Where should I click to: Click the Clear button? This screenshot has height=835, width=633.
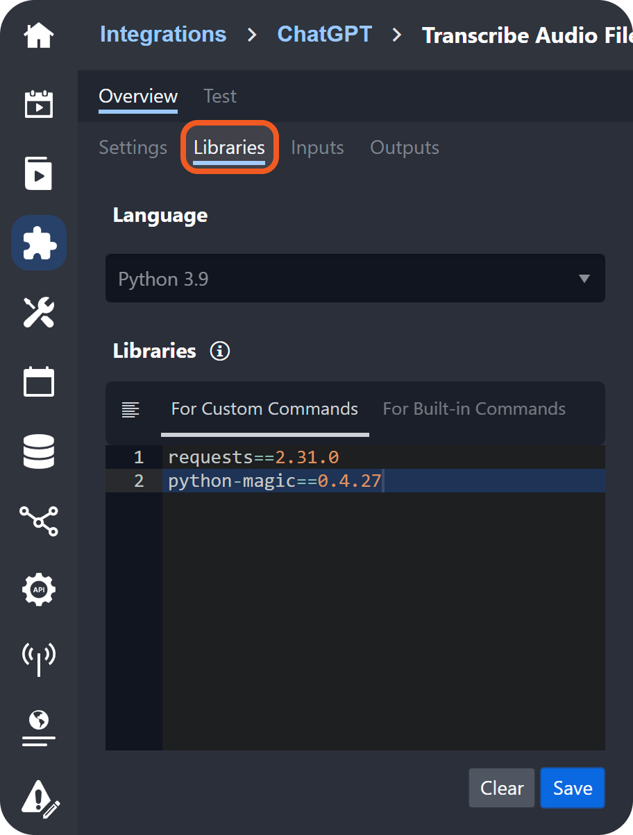(502, 788)
